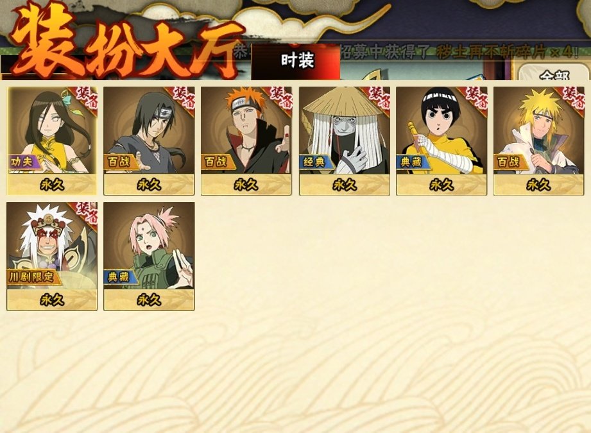Click 永久 label under straw-hat puppet card
This screenshot has height=433, width=591.
point(345,184)
